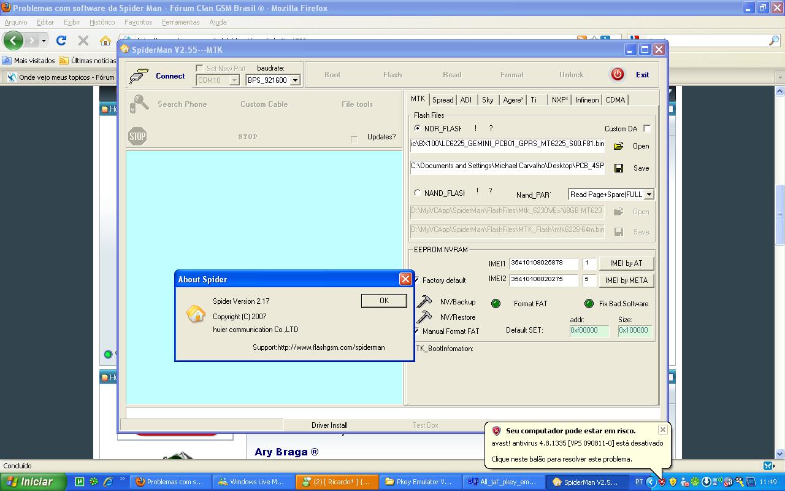785x491 pixels.
Task: Click the STOP octagon icon
Action: pyautogui.click(x=137, y=136)
